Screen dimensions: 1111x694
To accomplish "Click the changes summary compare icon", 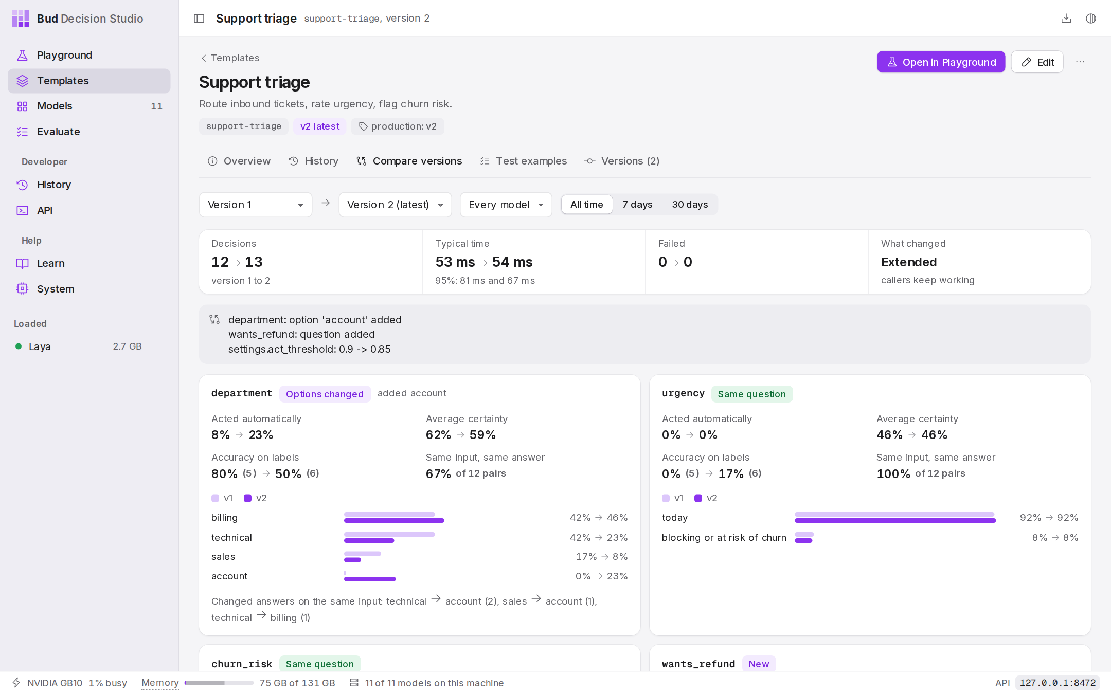I will (x=214, y=320).
